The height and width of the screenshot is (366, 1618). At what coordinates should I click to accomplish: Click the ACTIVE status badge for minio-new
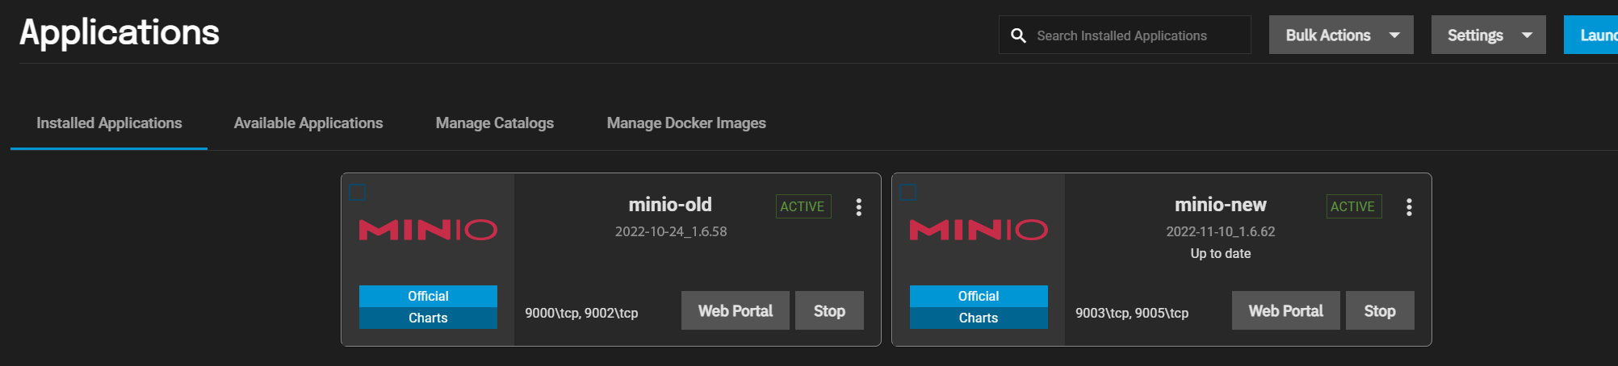click(1353, 206)
